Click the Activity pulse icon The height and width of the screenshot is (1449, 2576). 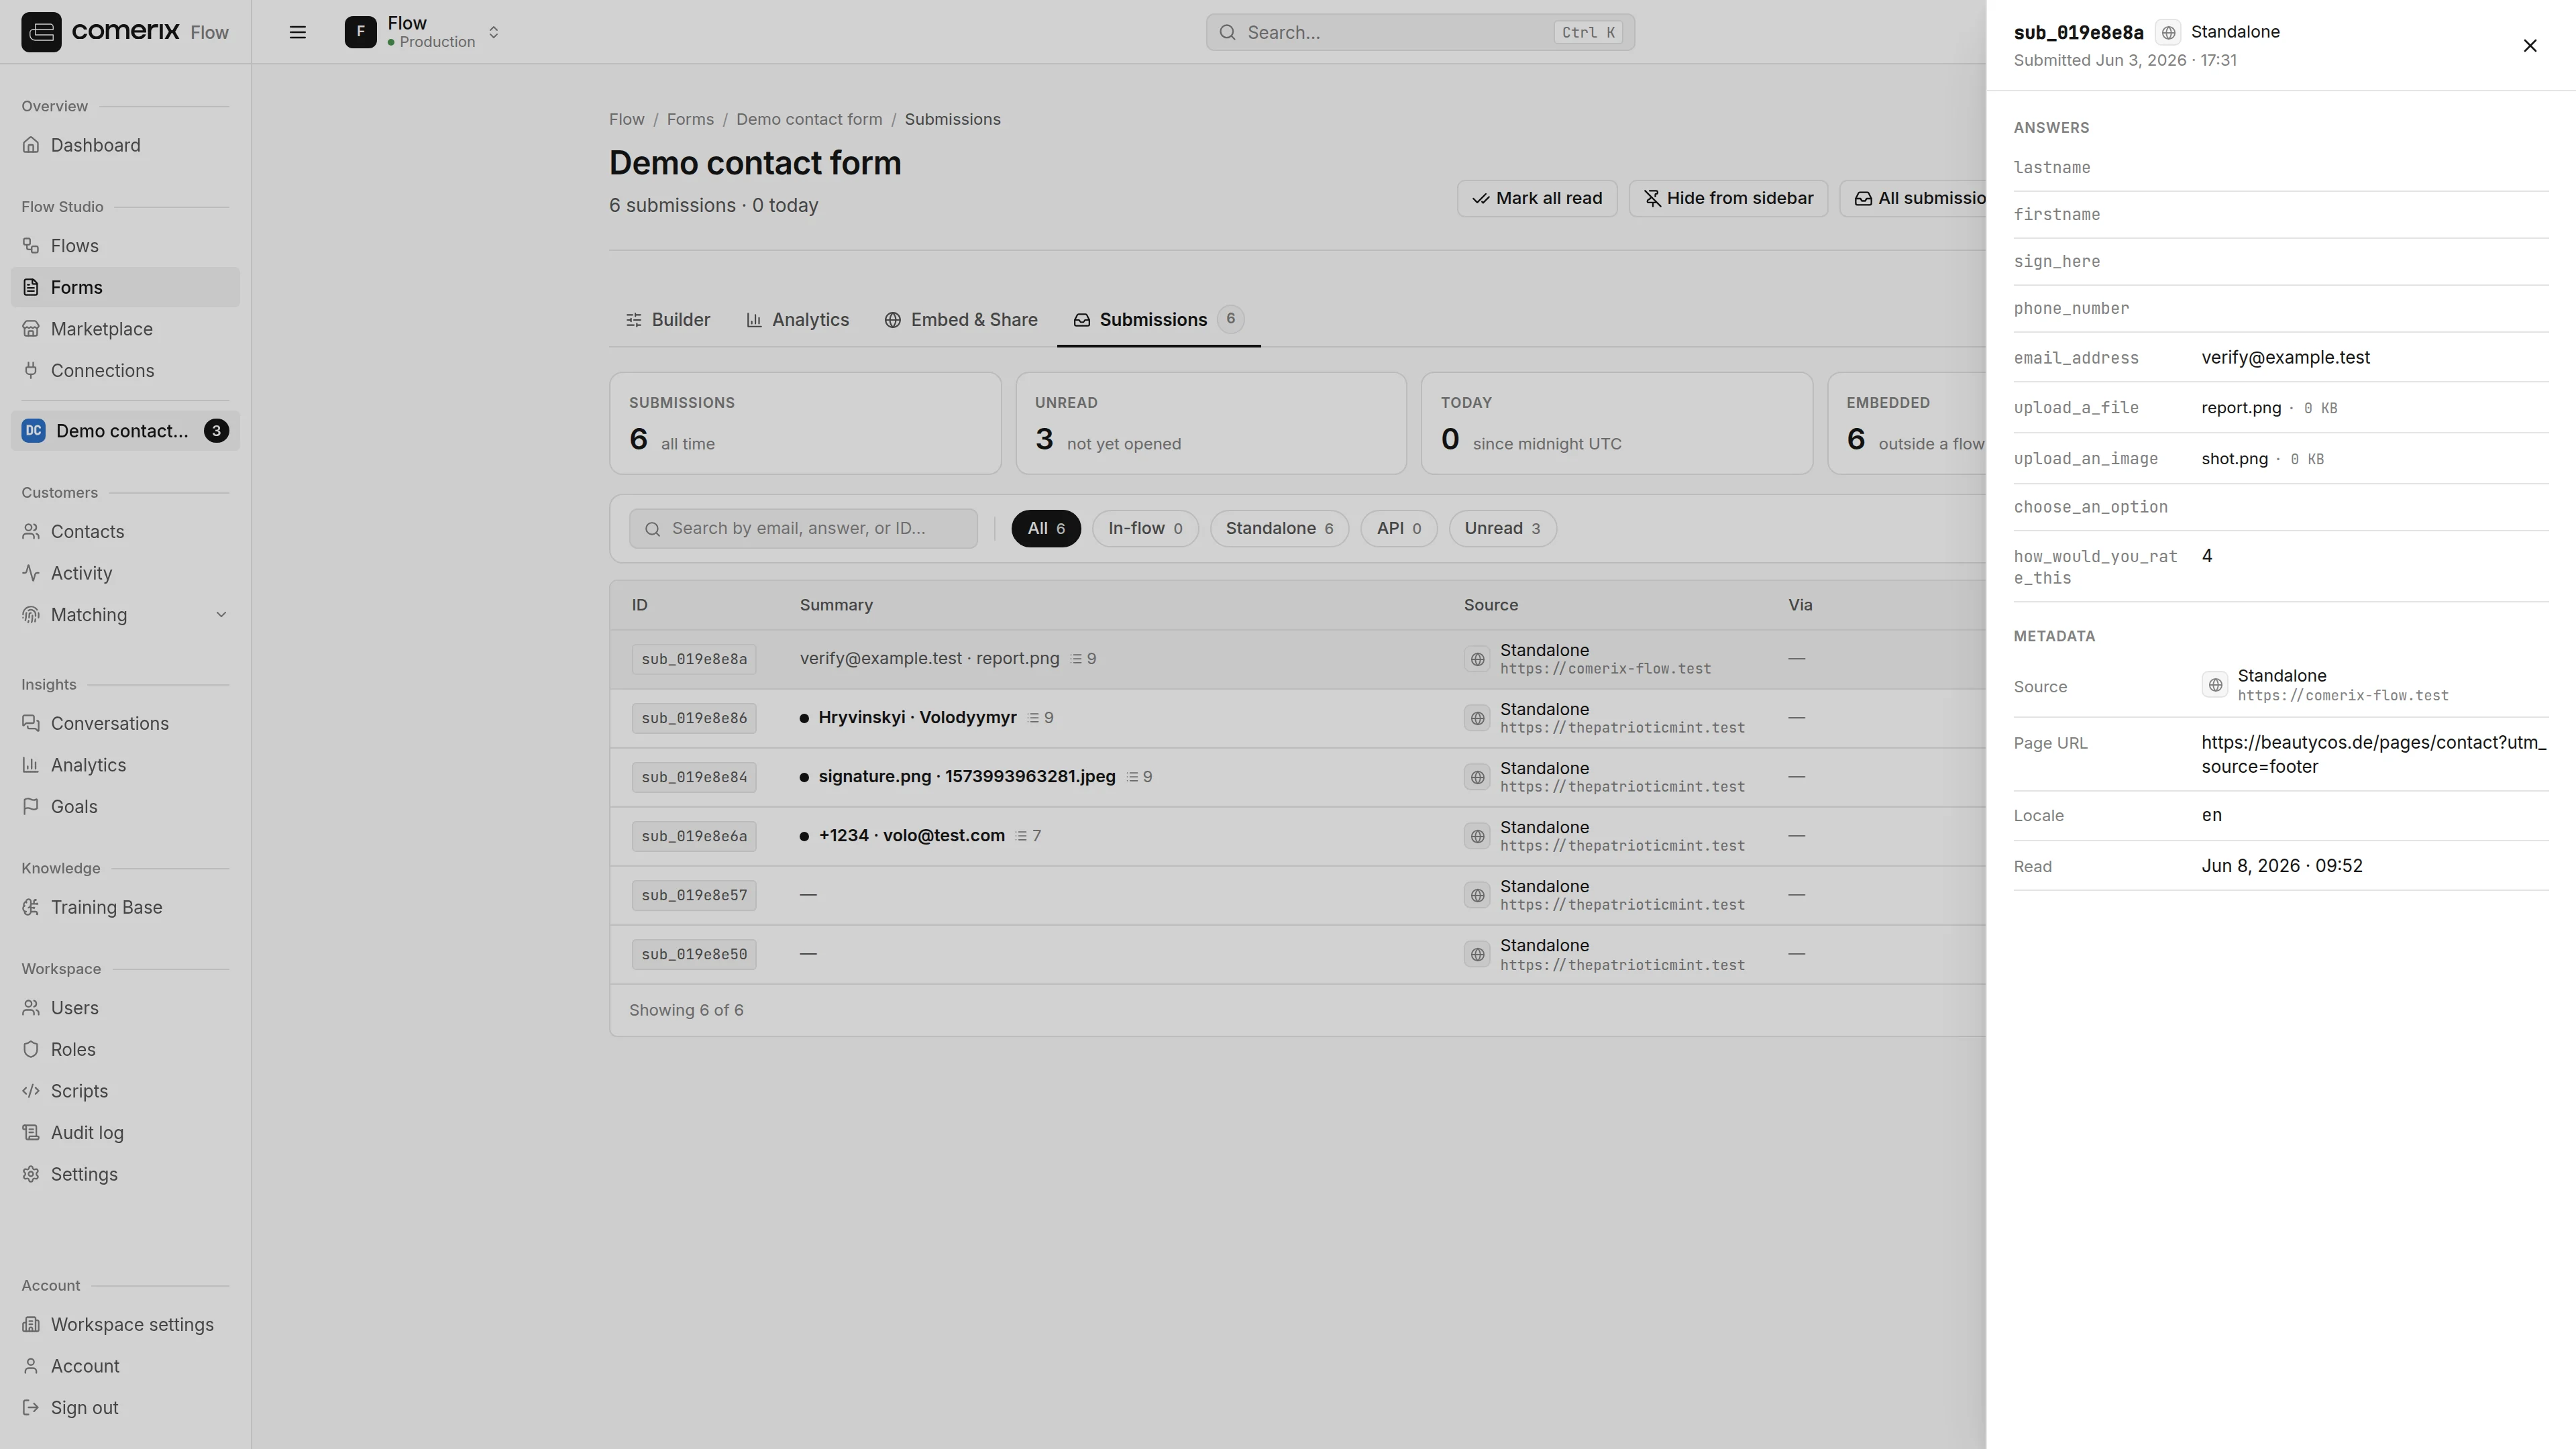[31, 573]
